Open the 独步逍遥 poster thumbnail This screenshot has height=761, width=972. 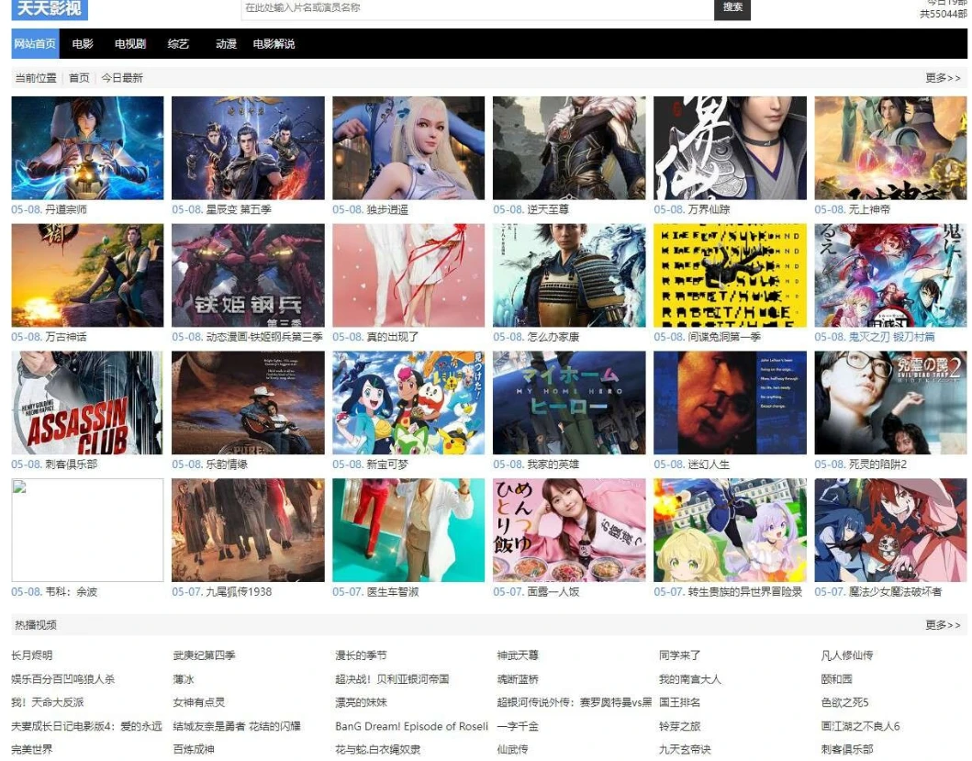pyautogui.click(x=408, y=148)
